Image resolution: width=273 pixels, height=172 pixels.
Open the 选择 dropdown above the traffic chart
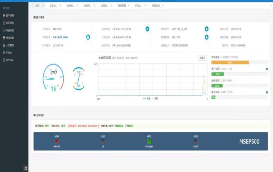(x=202, y=58)
